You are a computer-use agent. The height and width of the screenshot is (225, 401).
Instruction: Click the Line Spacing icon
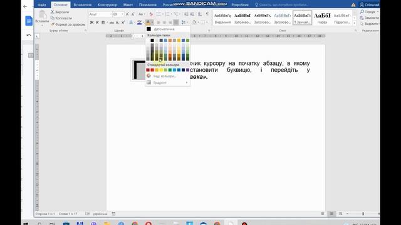[184, 22]
